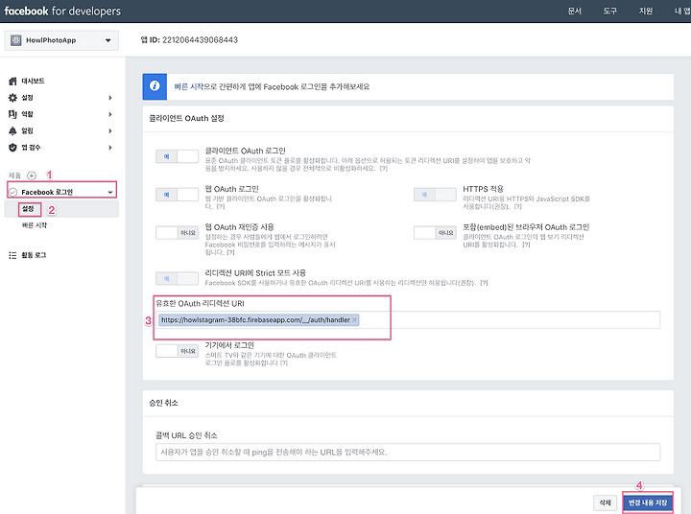Screen dimensions: 691x514
Task: Click the OAuth redirect URI input field
Action: (408, 319)
